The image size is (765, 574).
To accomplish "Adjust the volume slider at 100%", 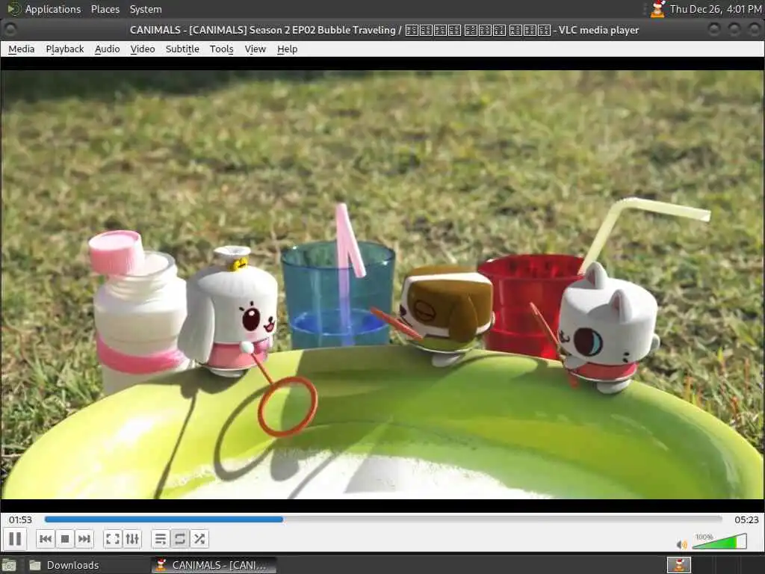I will pos(719,541).
